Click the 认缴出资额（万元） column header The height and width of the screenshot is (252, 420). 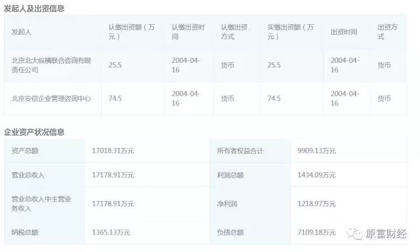pos(131,32)
